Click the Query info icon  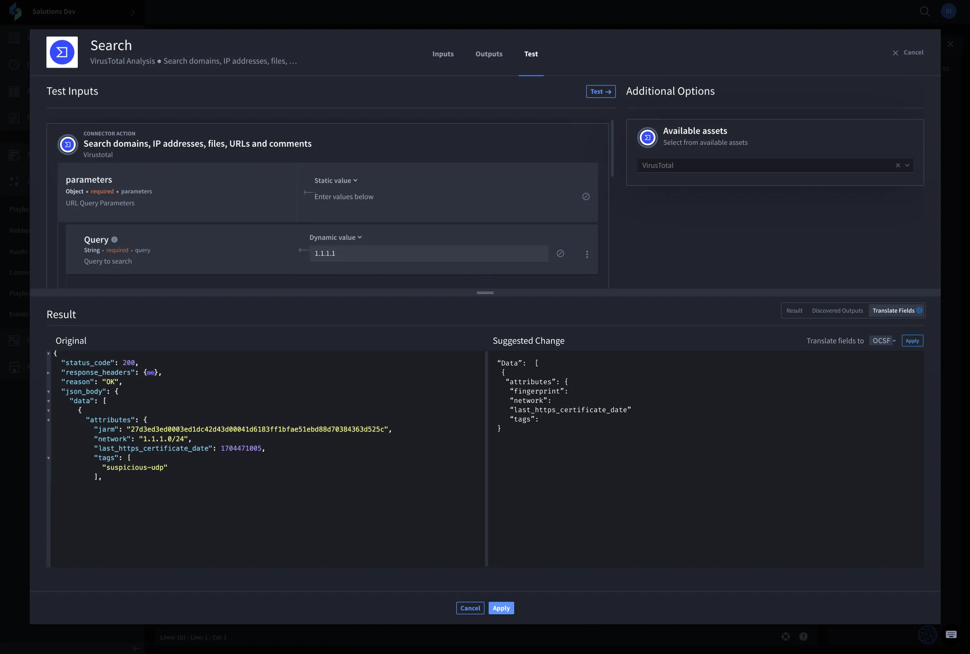pos(114,240)
